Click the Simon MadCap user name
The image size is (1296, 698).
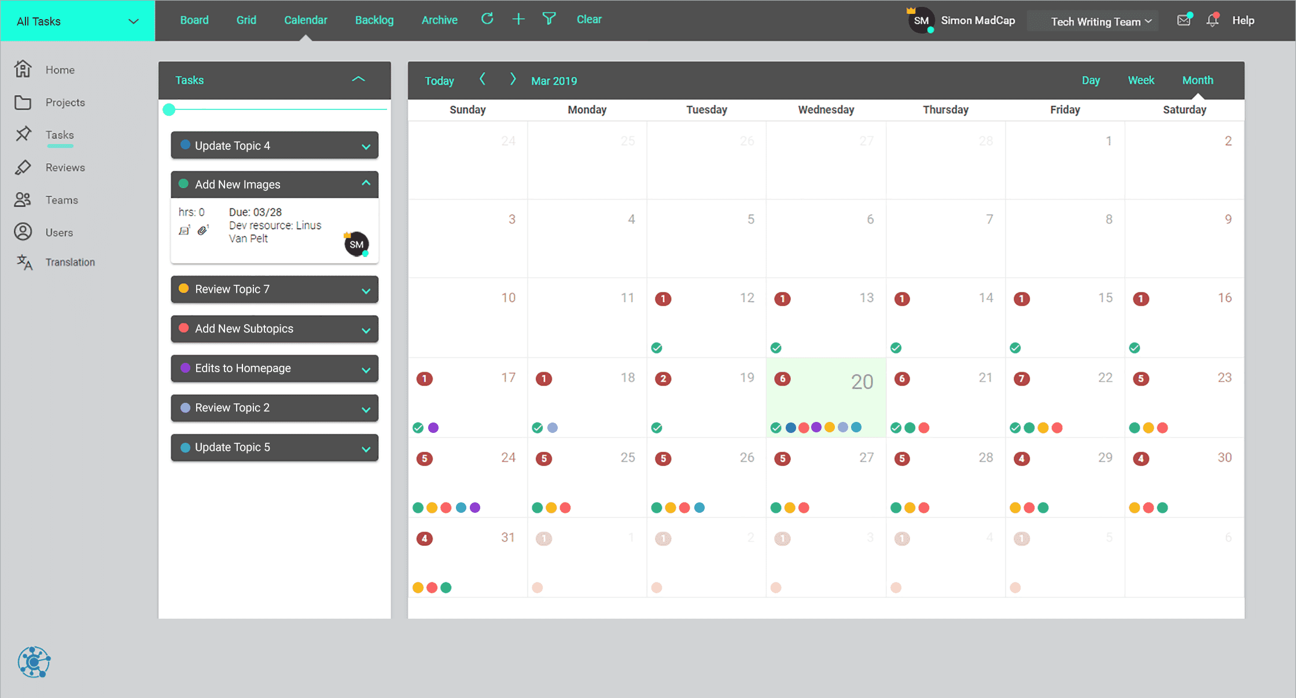coord(978,20)
